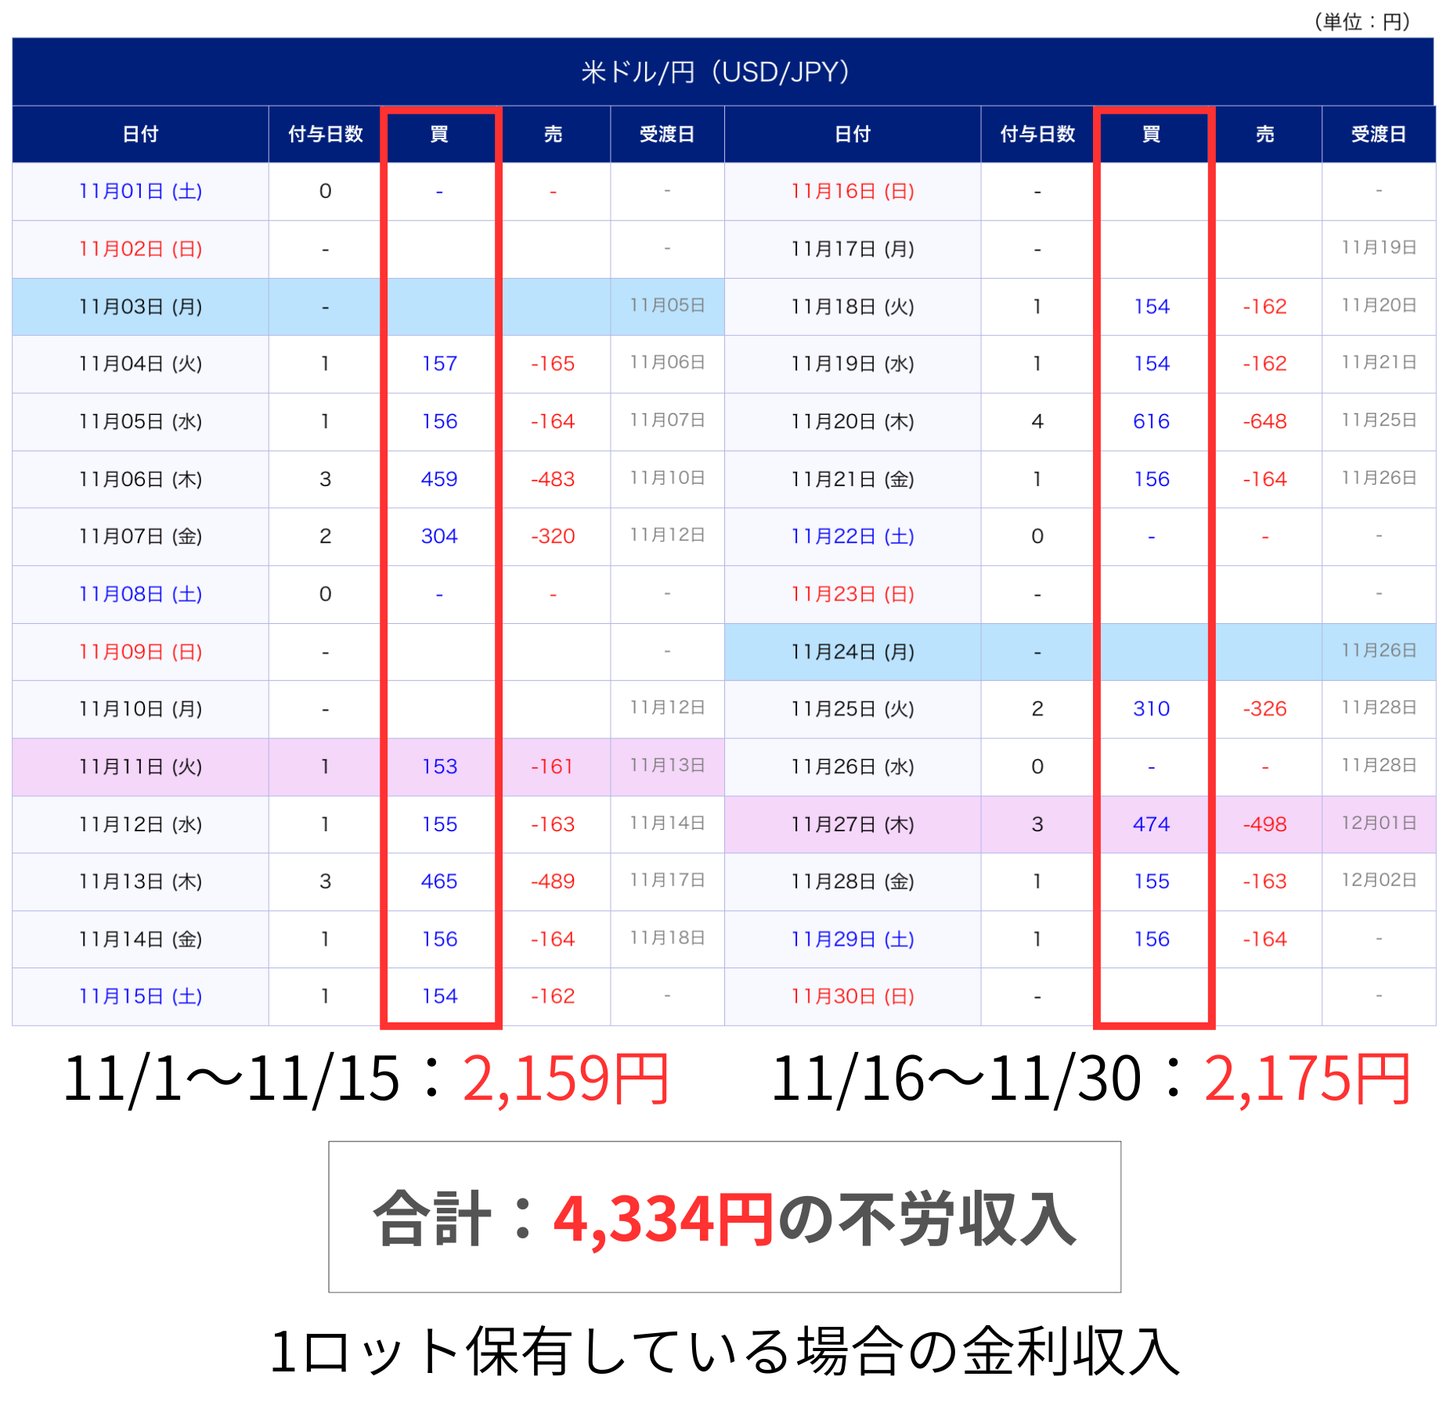Viewport: 1450px width, 1409px height.
Task: Click the 2,175円 second-half total
Action: (x=1307, y=1079)
